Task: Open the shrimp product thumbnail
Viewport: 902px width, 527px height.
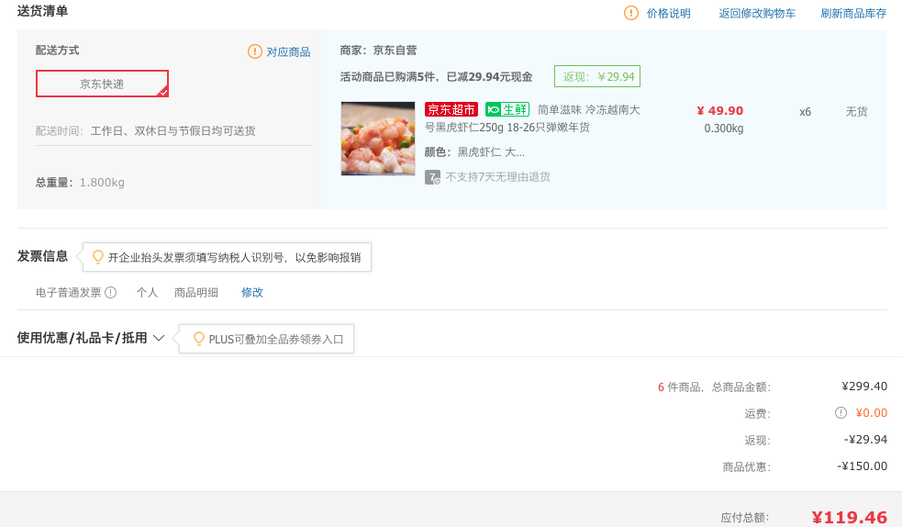Action: pos(378,139)
